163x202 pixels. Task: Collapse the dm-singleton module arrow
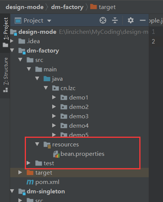(x=12, y=191)
